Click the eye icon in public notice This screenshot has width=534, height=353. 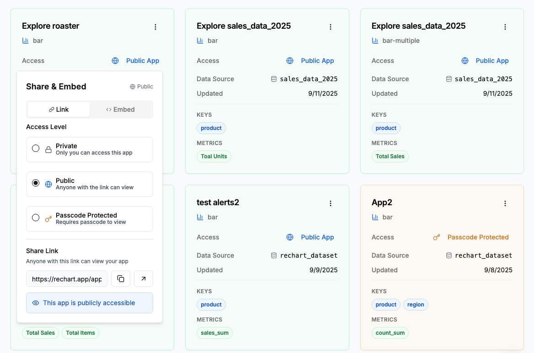coord(36,303)
